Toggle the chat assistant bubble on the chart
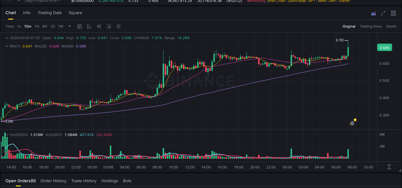This screenshot has height=188, width=402. [x=352, y=123]
